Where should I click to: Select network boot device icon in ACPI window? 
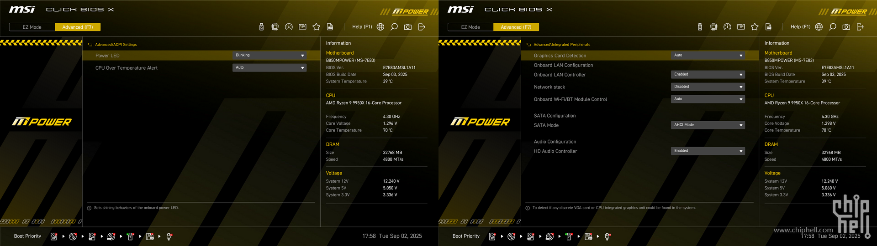click(x=169, y=236)
